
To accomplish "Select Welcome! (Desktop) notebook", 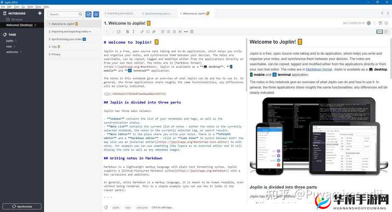I will click(22, 25).
